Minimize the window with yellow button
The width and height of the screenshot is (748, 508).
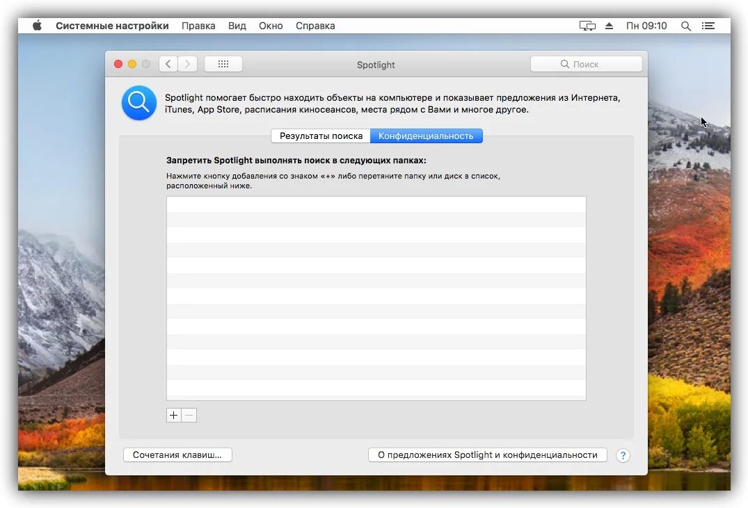pos(132,64)
